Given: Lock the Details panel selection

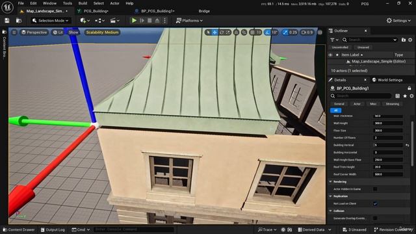Looking at the screenshot, I should pyautogui.click(x=409, y=88).
